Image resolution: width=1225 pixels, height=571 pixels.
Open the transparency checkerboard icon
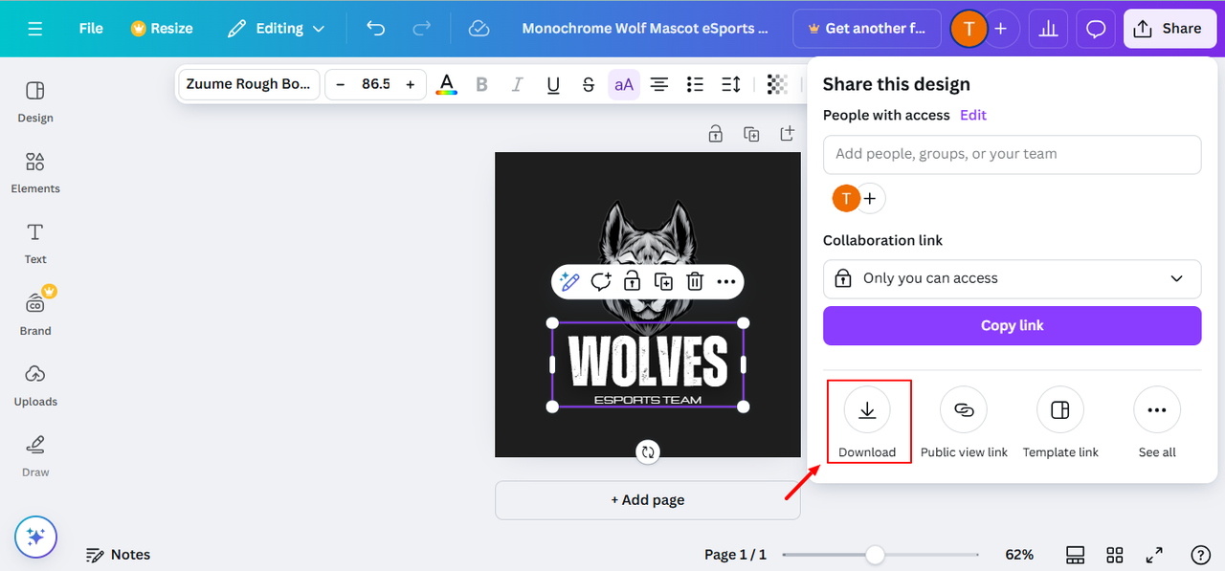(x=778, y=84)
